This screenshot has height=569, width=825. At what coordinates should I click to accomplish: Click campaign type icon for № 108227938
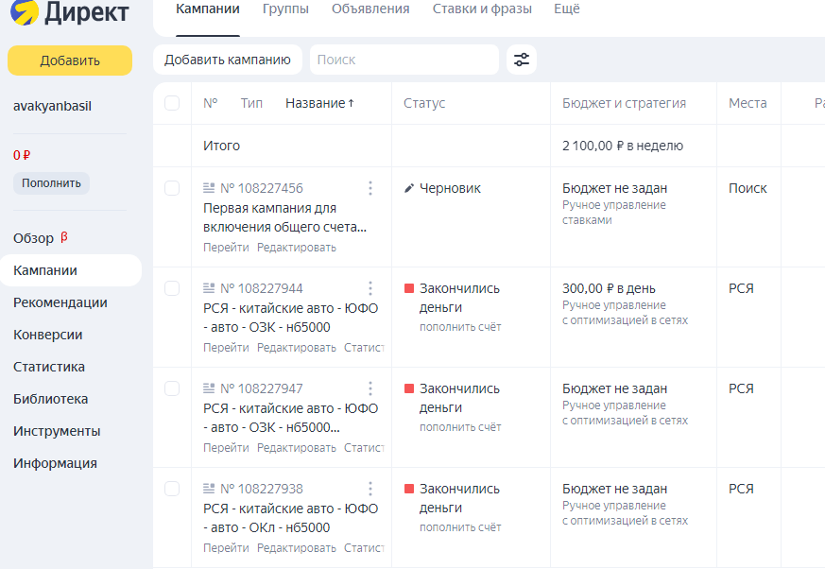(209, 489)
